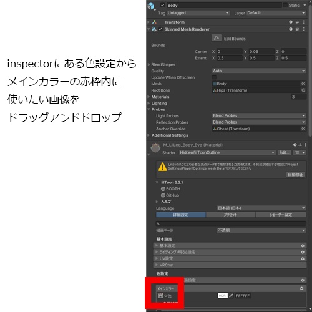Open object picker for Anchor Override field
The height and width of the screenshot is (312, 312).
click(x=303, y=129)
